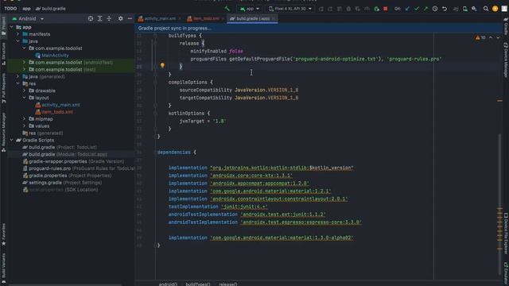509x286 pixels.
Task: Expand the manifests folder
Action: point(18,34)
